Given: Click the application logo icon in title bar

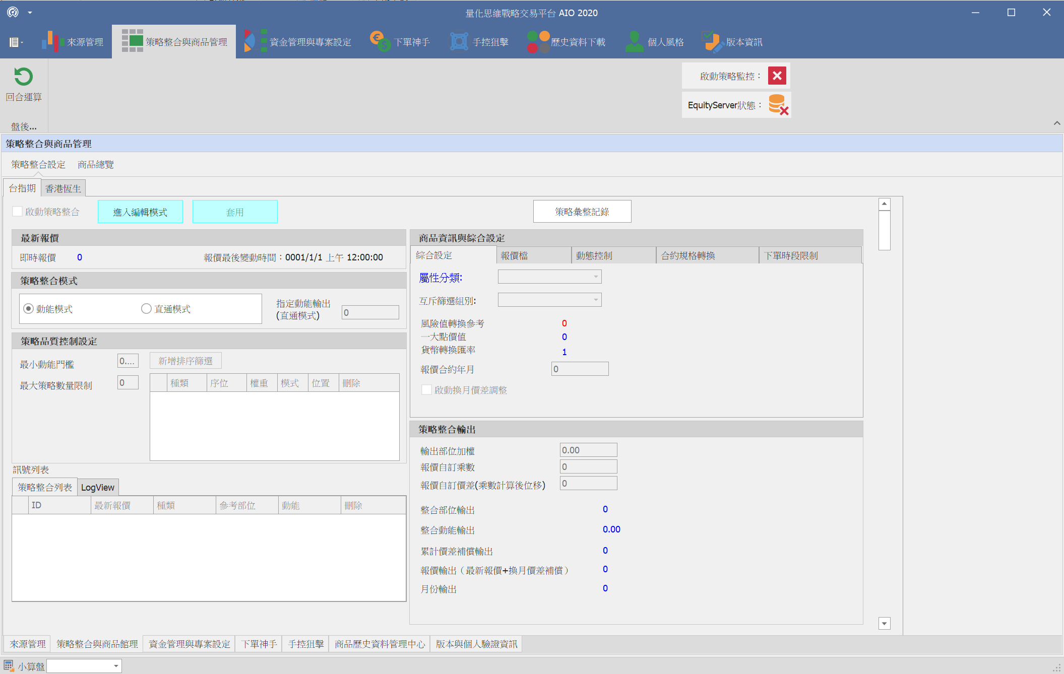Looking at the screenshot, I should click(x=13, y=12).
